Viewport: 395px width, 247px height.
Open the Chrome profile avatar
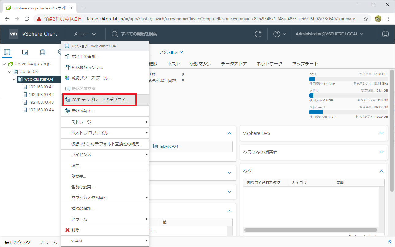(x=378, y=19)
